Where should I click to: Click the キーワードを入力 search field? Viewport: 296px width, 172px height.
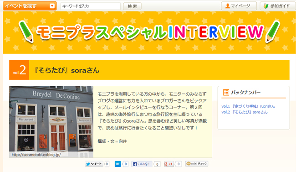[x=91, y=6]
